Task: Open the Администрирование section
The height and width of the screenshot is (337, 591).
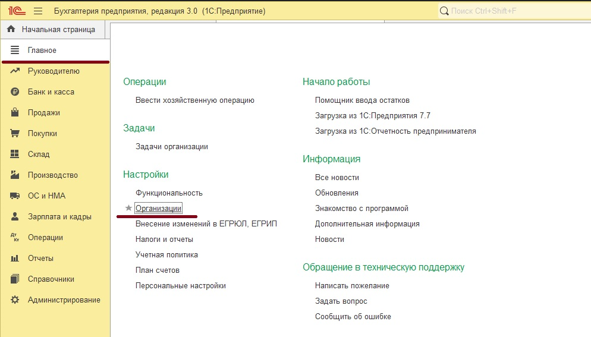Action: pyautogui.click(x=55, y=300)
